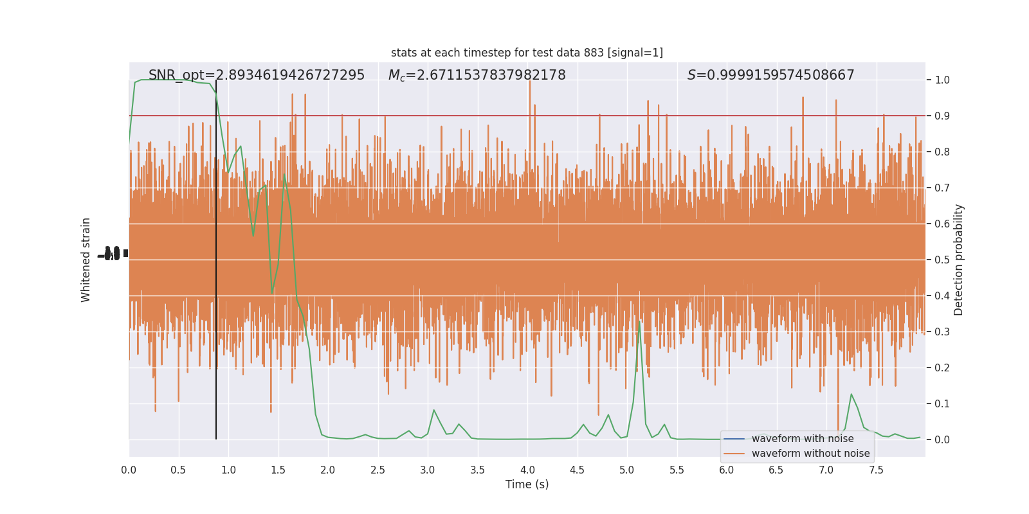Click the 'Time (s)' axis label
Viewport: 1029px width, 514px height.
[x=527, y=484]
